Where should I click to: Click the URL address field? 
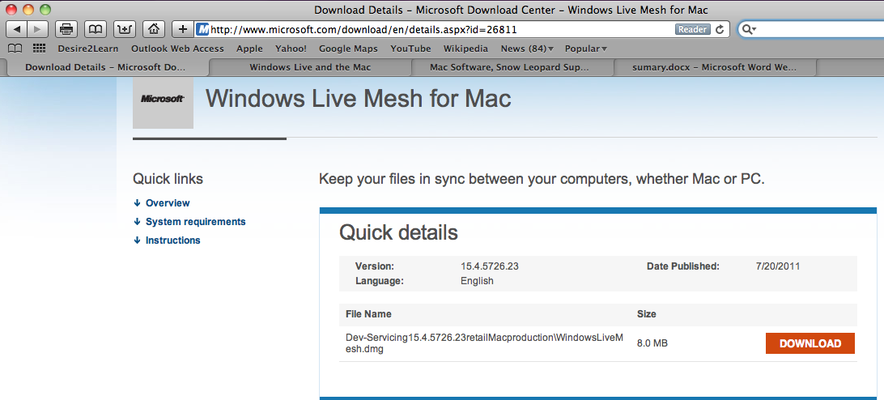coord(437,29)
